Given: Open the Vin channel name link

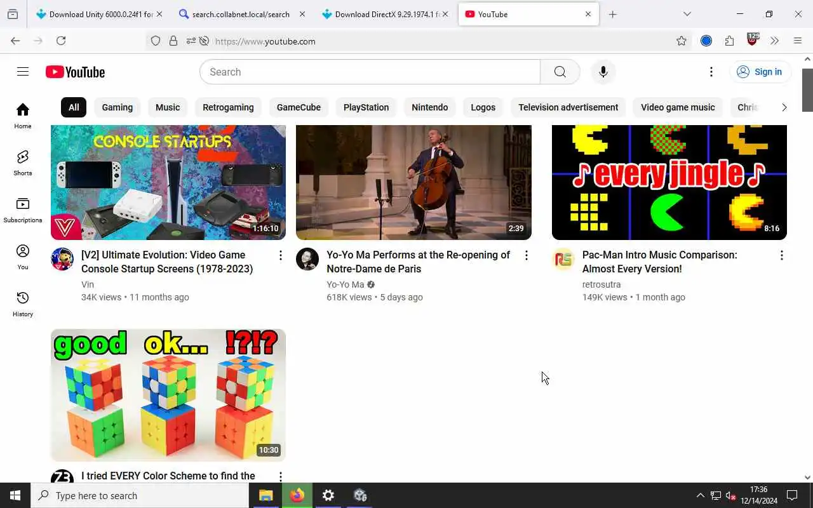Looking at the screenshot, I should coord(88,284).
